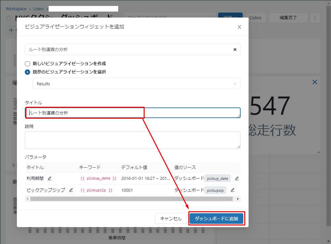The width and height of the screenshot is (331, 244).
Task: Edit the 利用期間 parameter title
Action: [49, 179]
